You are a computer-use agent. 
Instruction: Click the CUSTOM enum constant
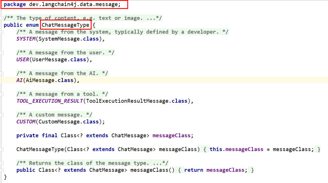coord(26,122)
